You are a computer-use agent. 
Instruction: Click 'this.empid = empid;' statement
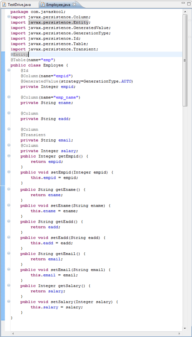pyautogui.click(x=54, y=178)
